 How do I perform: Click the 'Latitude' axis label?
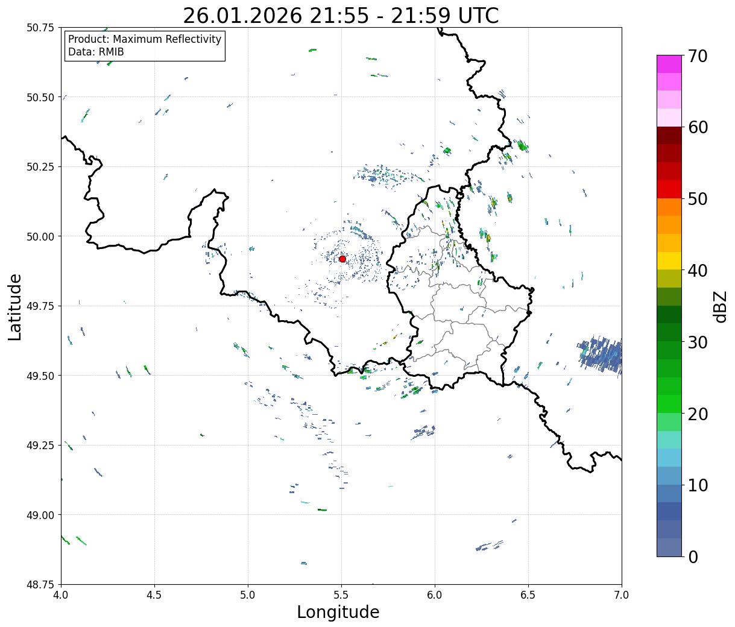[x=15, y=307]
